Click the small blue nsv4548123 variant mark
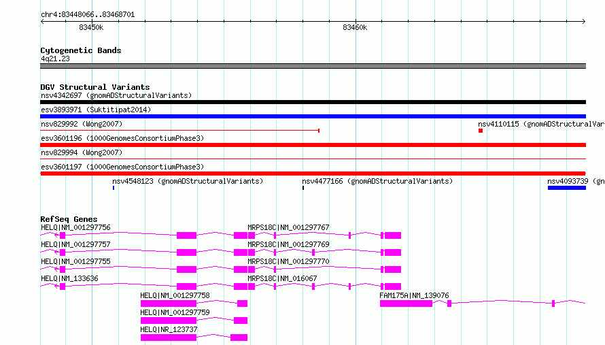The image size is (605, 345). (x=114, y=188)
